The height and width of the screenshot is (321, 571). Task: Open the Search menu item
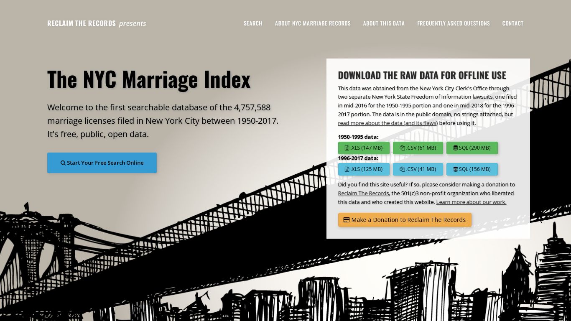point(253,23)
